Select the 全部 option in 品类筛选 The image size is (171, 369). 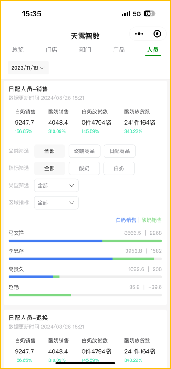tap(50, 151)
